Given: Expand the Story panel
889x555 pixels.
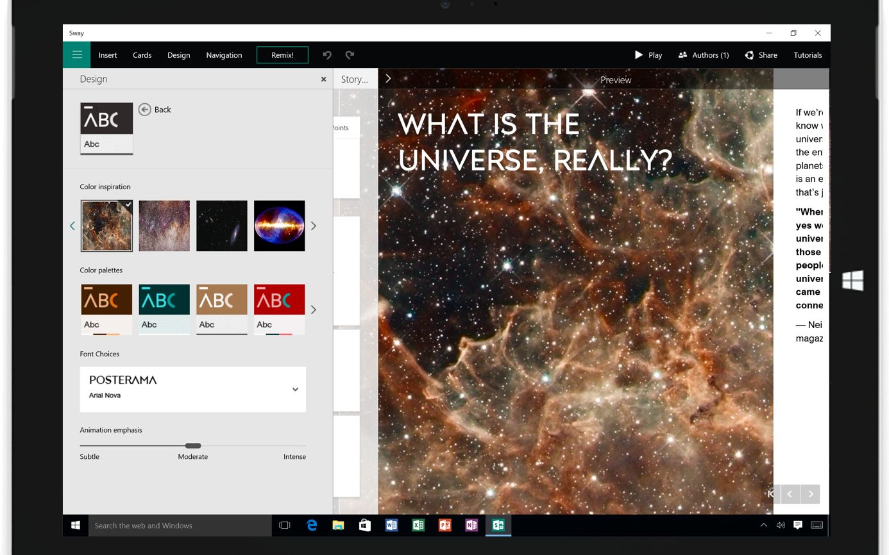Looking at the screenshot, I should (x=388, y=78).
